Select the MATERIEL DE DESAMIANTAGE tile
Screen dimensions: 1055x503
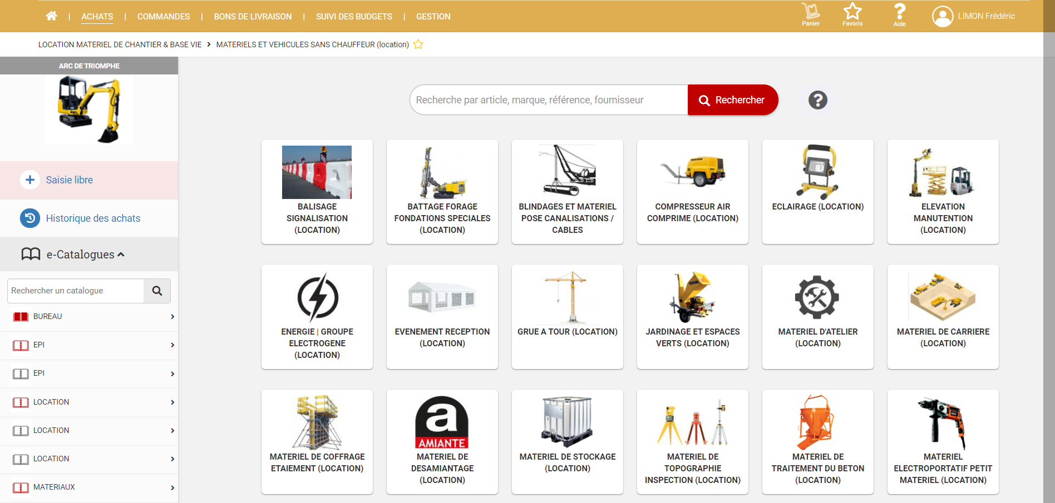(x=442, y=442)
